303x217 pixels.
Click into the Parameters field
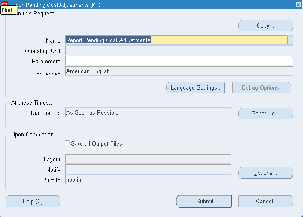(x=179, y=61)
